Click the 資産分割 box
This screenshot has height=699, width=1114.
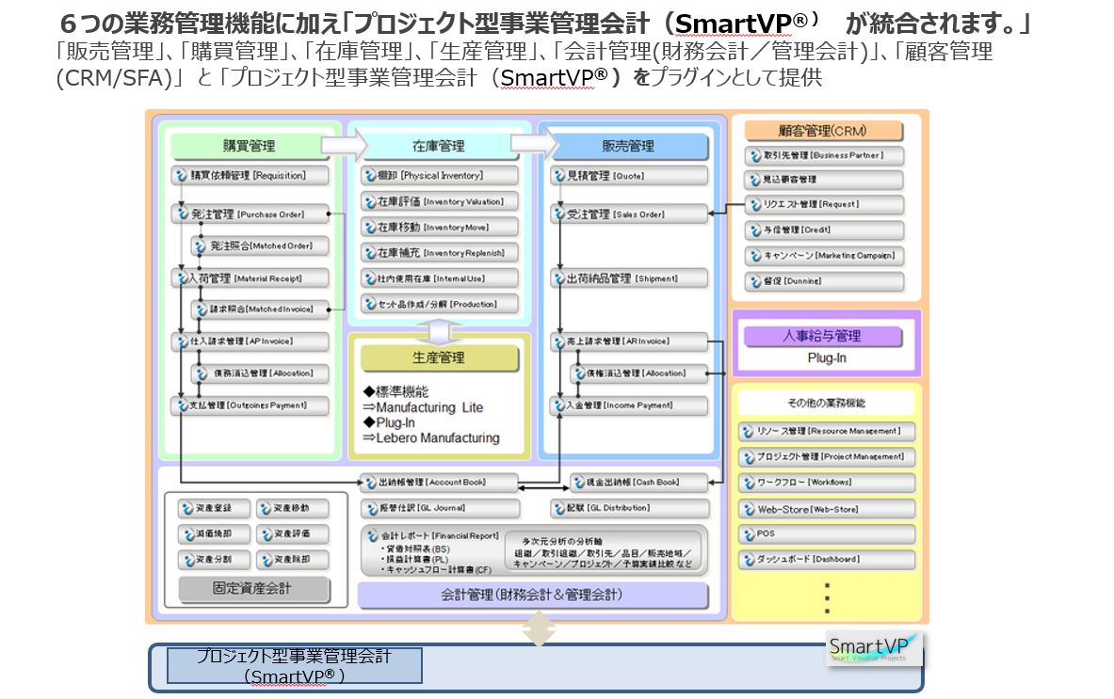214,559
